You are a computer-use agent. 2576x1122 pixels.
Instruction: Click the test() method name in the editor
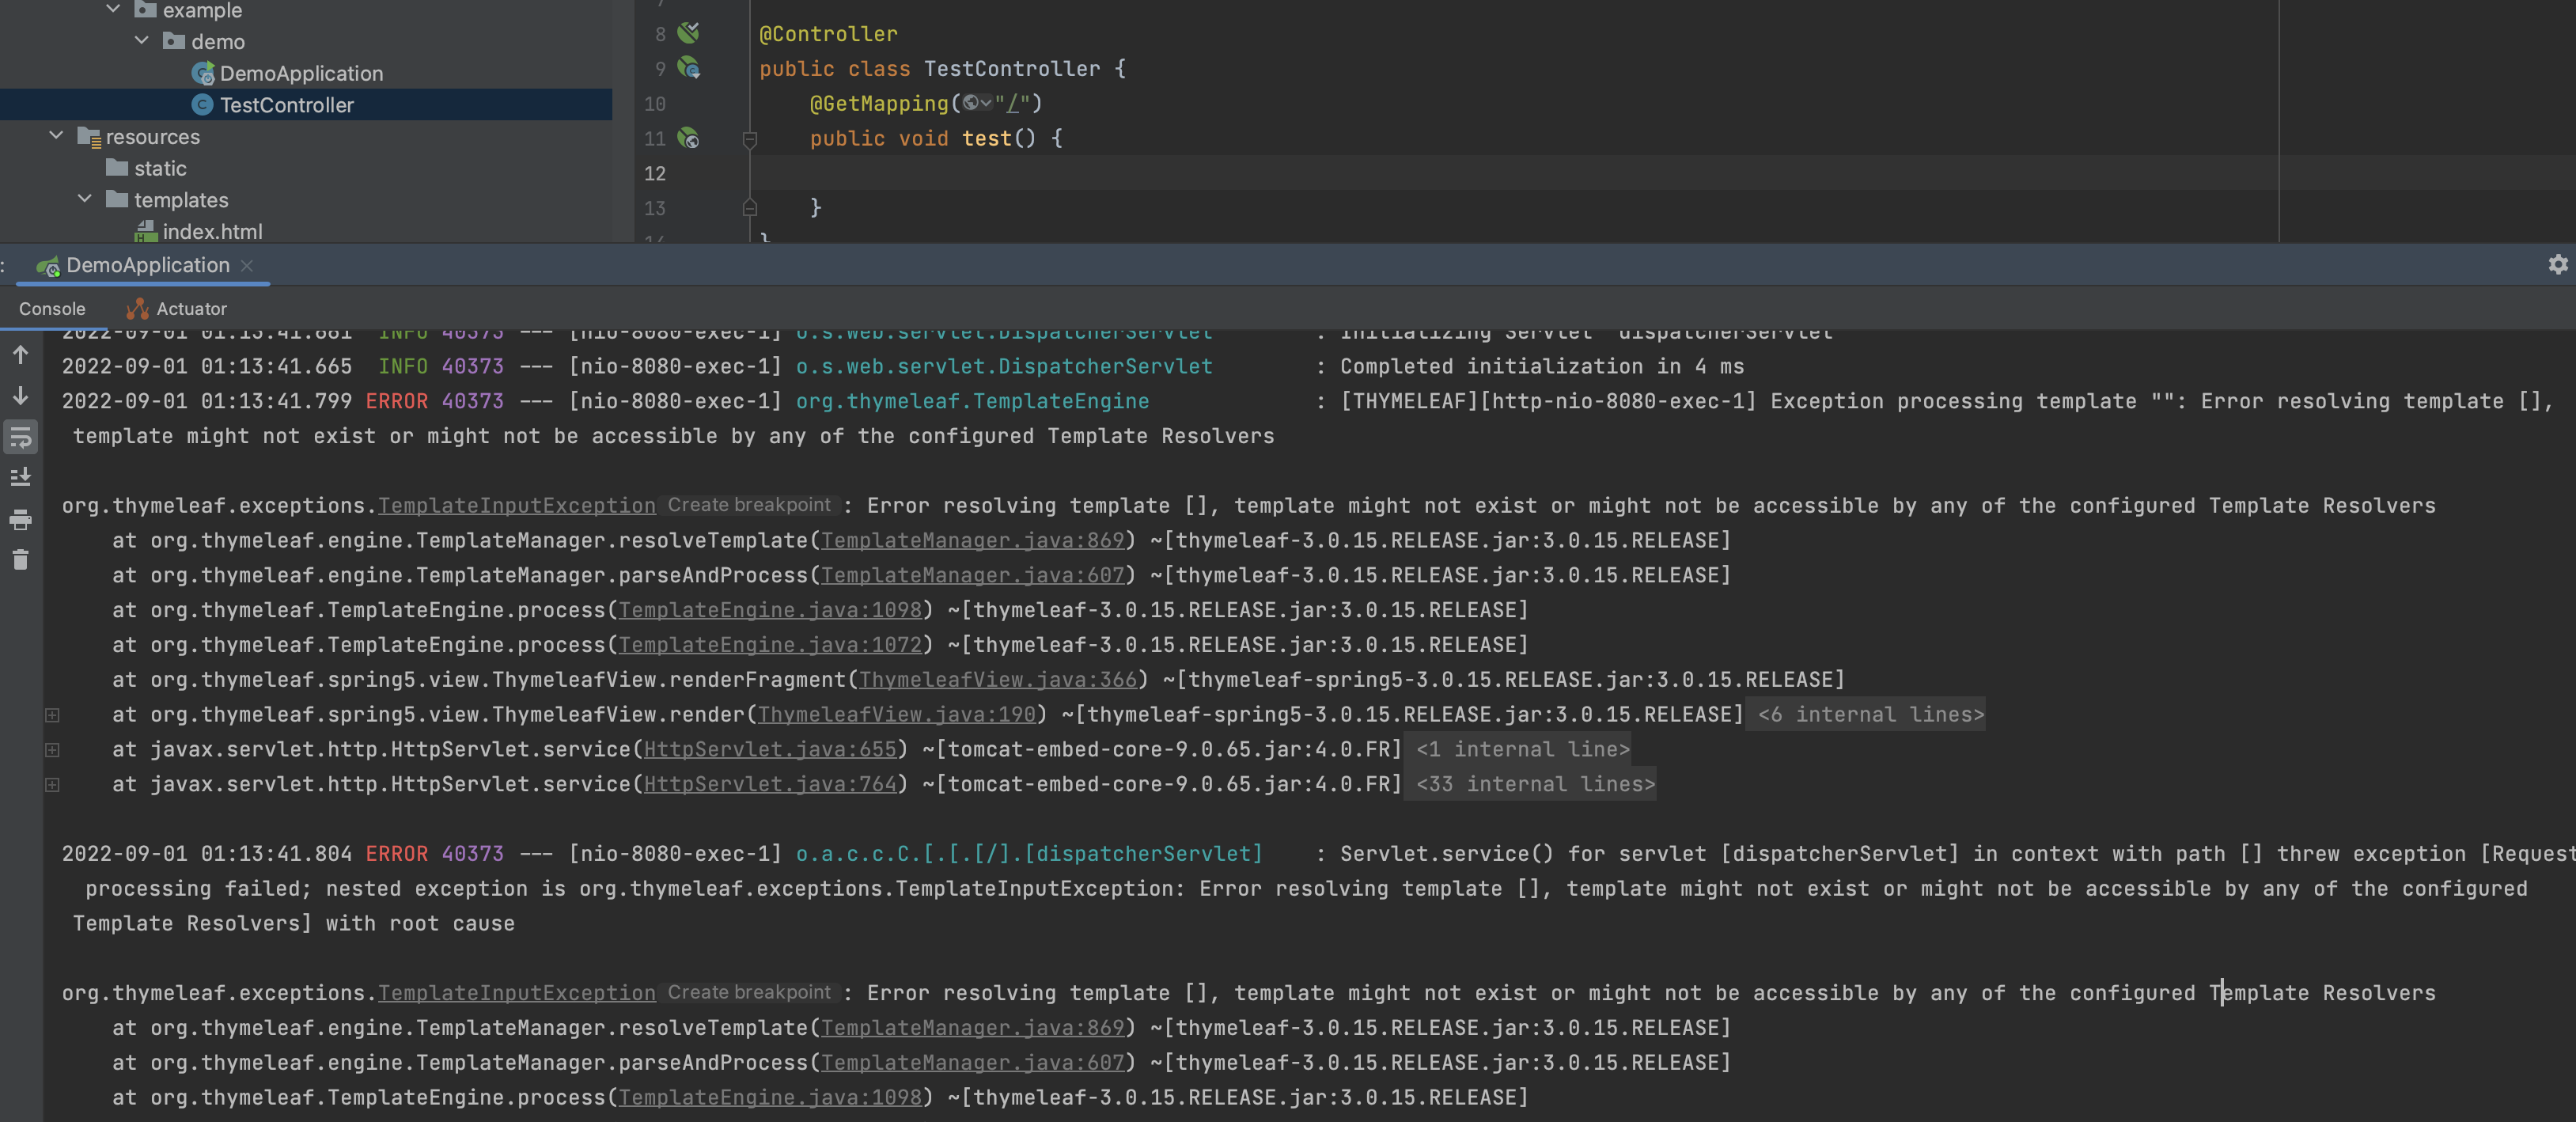(987, 138)
